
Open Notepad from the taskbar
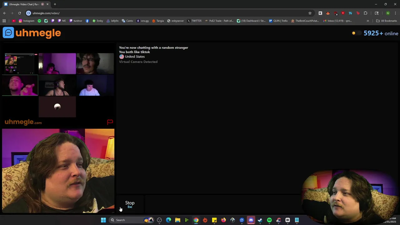tap(297, 220)
